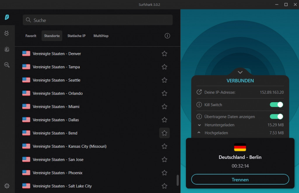Favorite the Orlando location star

pos(164,93)
